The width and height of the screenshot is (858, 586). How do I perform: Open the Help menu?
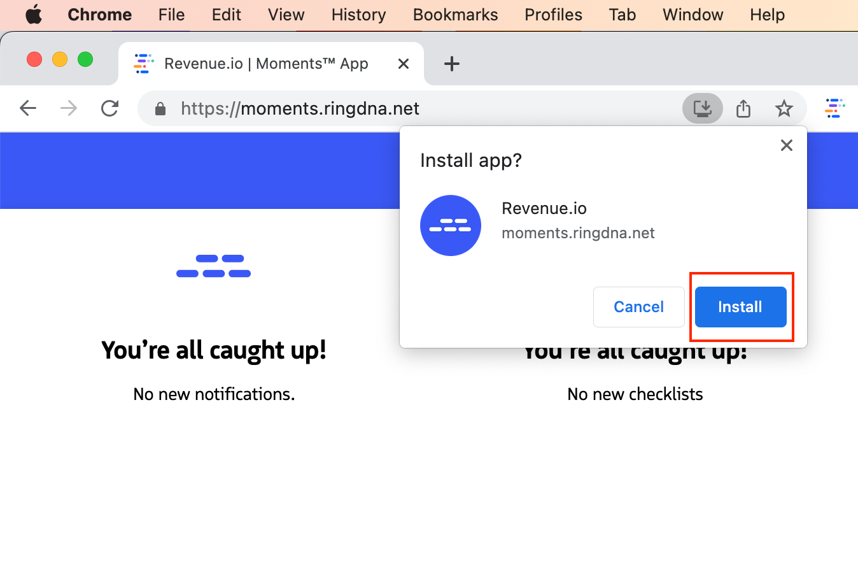click(x=768, y=15)
